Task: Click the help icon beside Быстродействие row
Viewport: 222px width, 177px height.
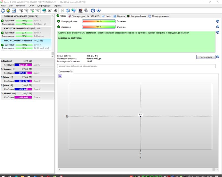Action: click(218, 21)
